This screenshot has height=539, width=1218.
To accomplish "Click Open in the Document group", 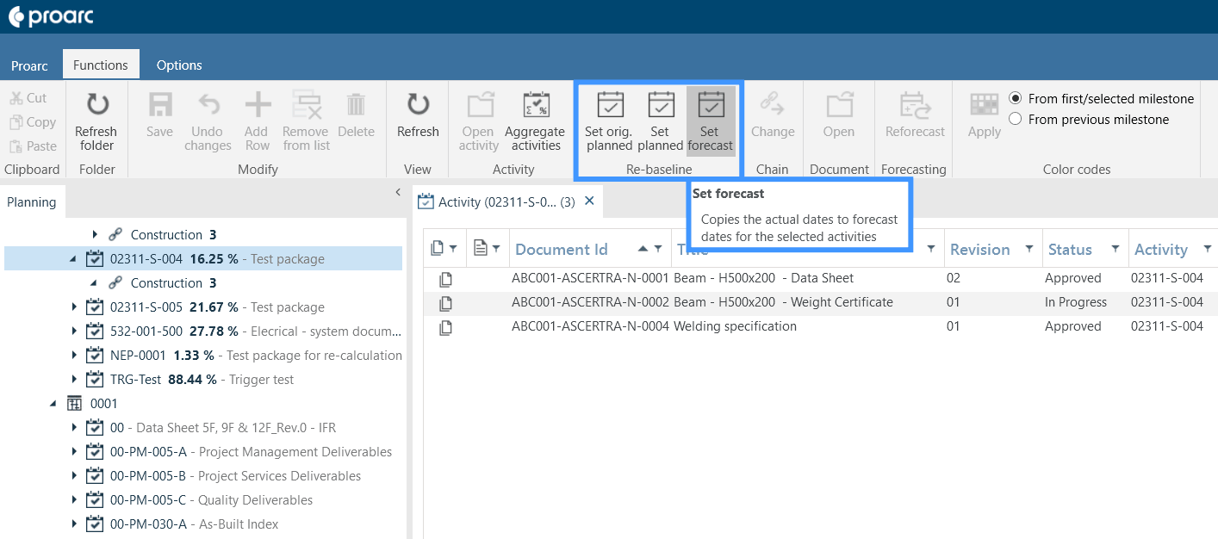I will [839, 115].
